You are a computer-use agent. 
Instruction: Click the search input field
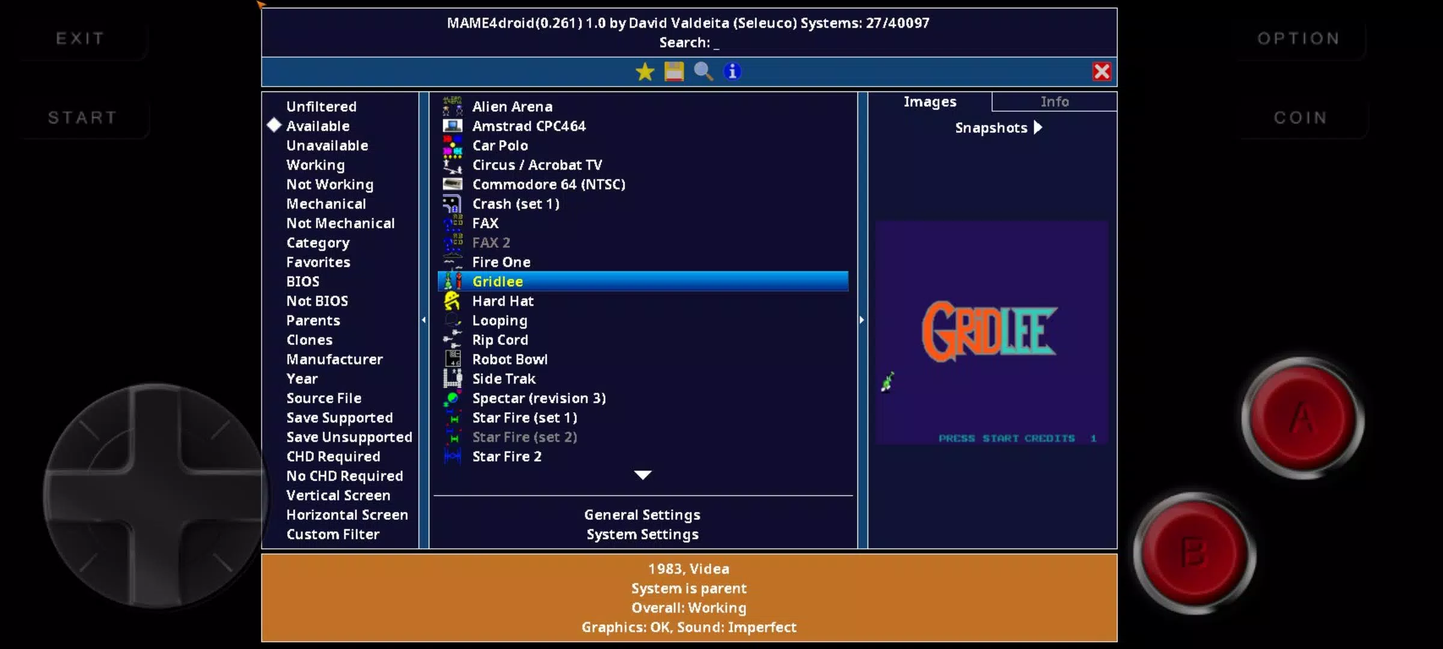click(720, 42)
